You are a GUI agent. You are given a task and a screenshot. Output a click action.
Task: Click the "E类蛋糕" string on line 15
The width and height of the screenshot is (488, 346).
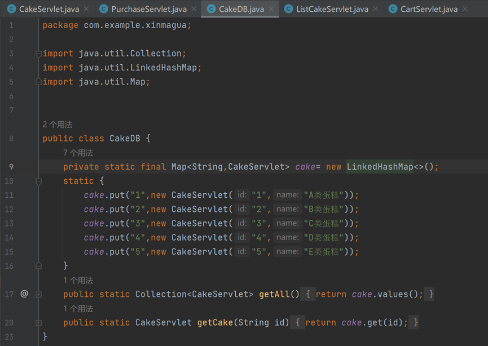click(x=324, y=252)
